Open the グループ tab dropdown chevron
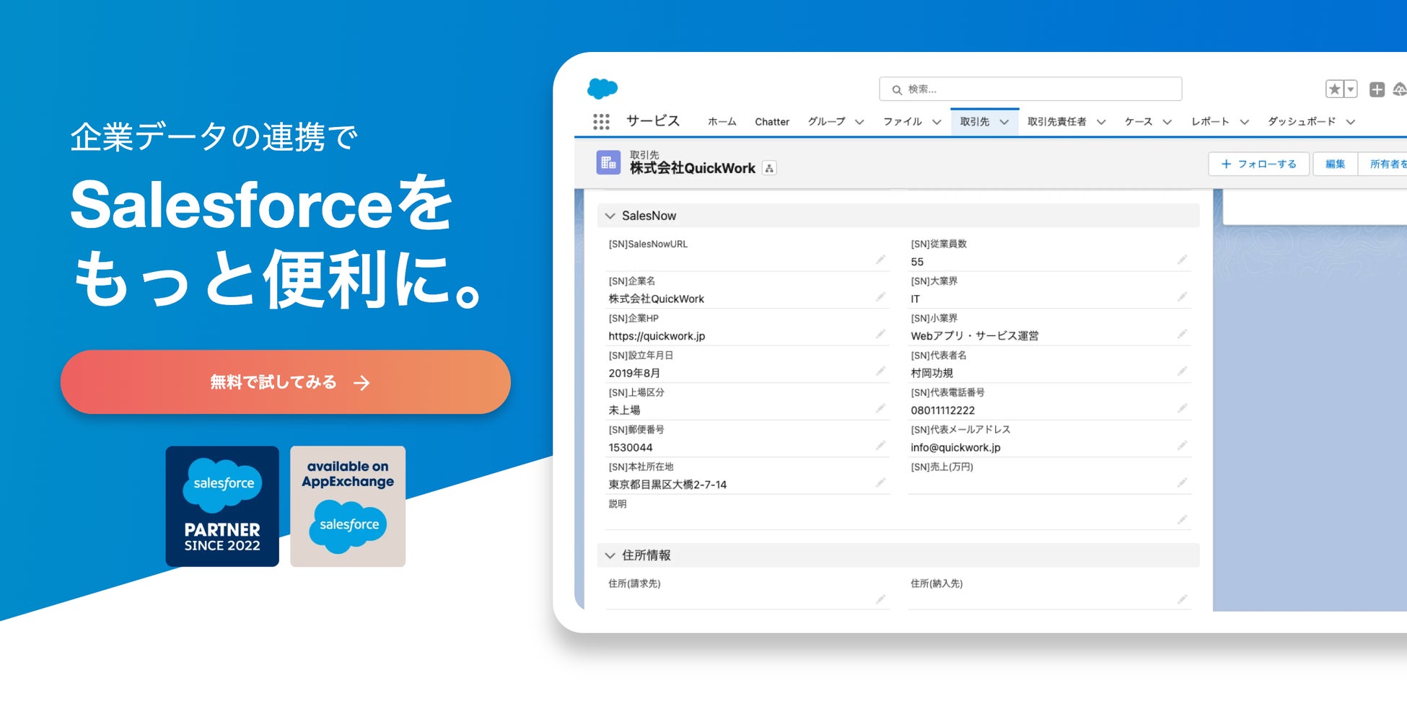The image size is (1407, 701). click(x=859, y=123)
